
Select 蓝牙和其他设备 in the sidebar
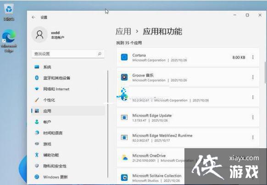(68, 78)
